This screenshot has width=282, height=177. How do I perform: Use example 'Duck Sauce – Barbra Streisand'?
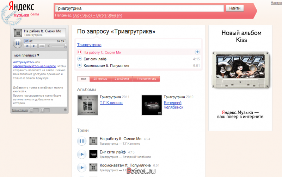tap(98, 15)
